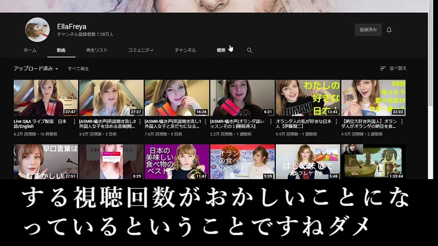Select the 動画 tab

61,50
